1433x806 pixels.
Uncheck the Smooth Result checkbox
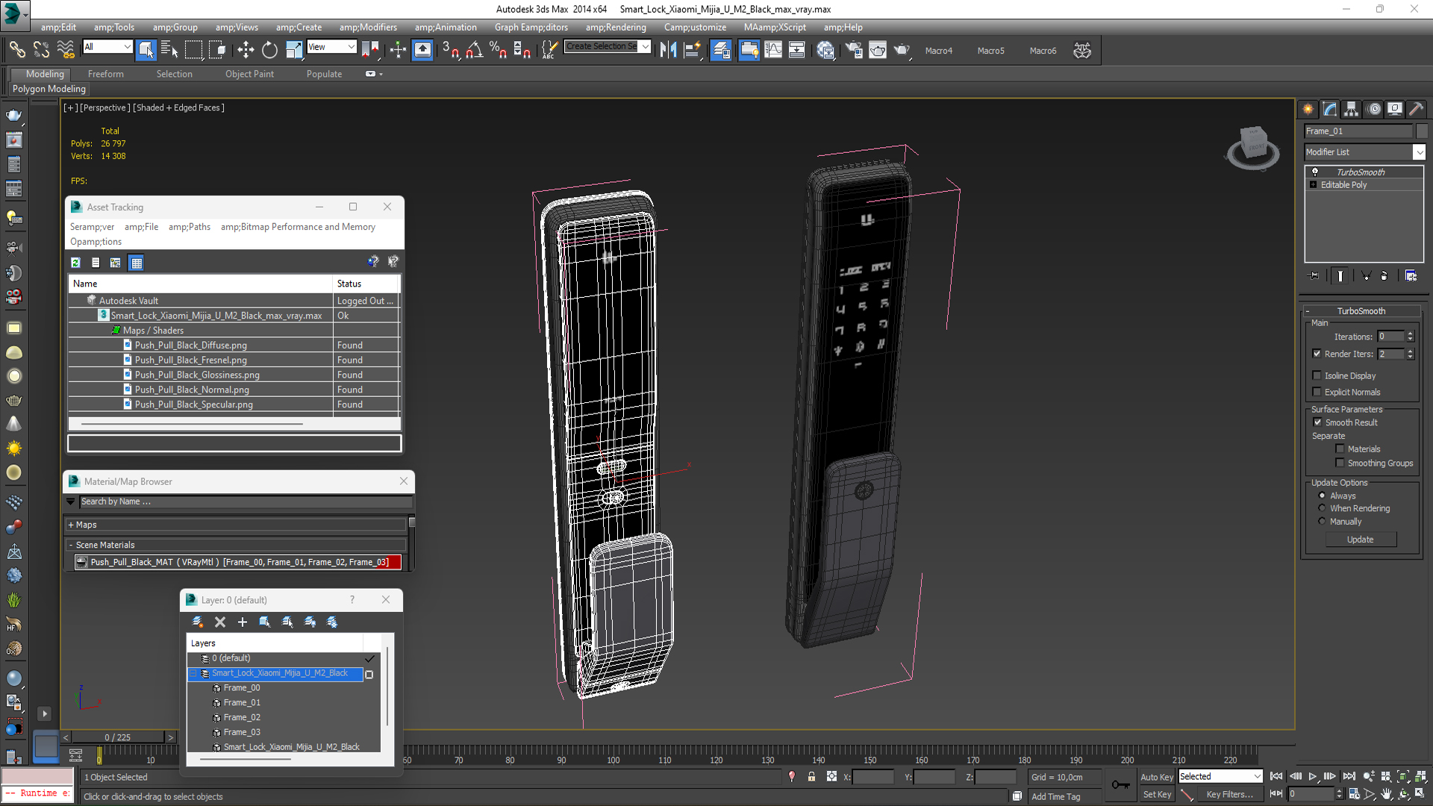pos(1317,422)
